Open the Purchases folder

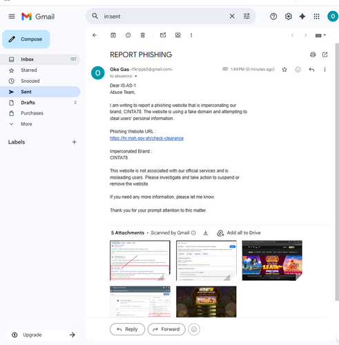point(40,113)
